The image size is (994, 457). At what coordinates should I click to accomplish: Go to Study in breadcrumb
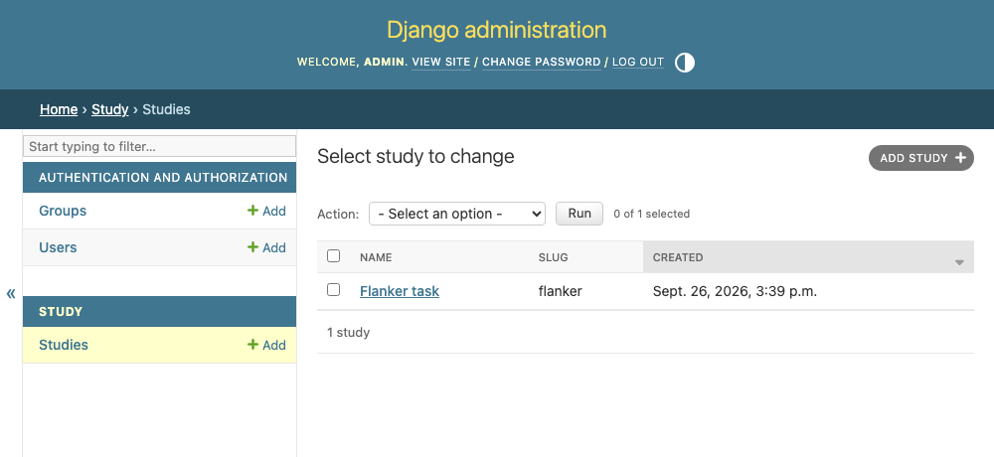[x=109, y=109]
